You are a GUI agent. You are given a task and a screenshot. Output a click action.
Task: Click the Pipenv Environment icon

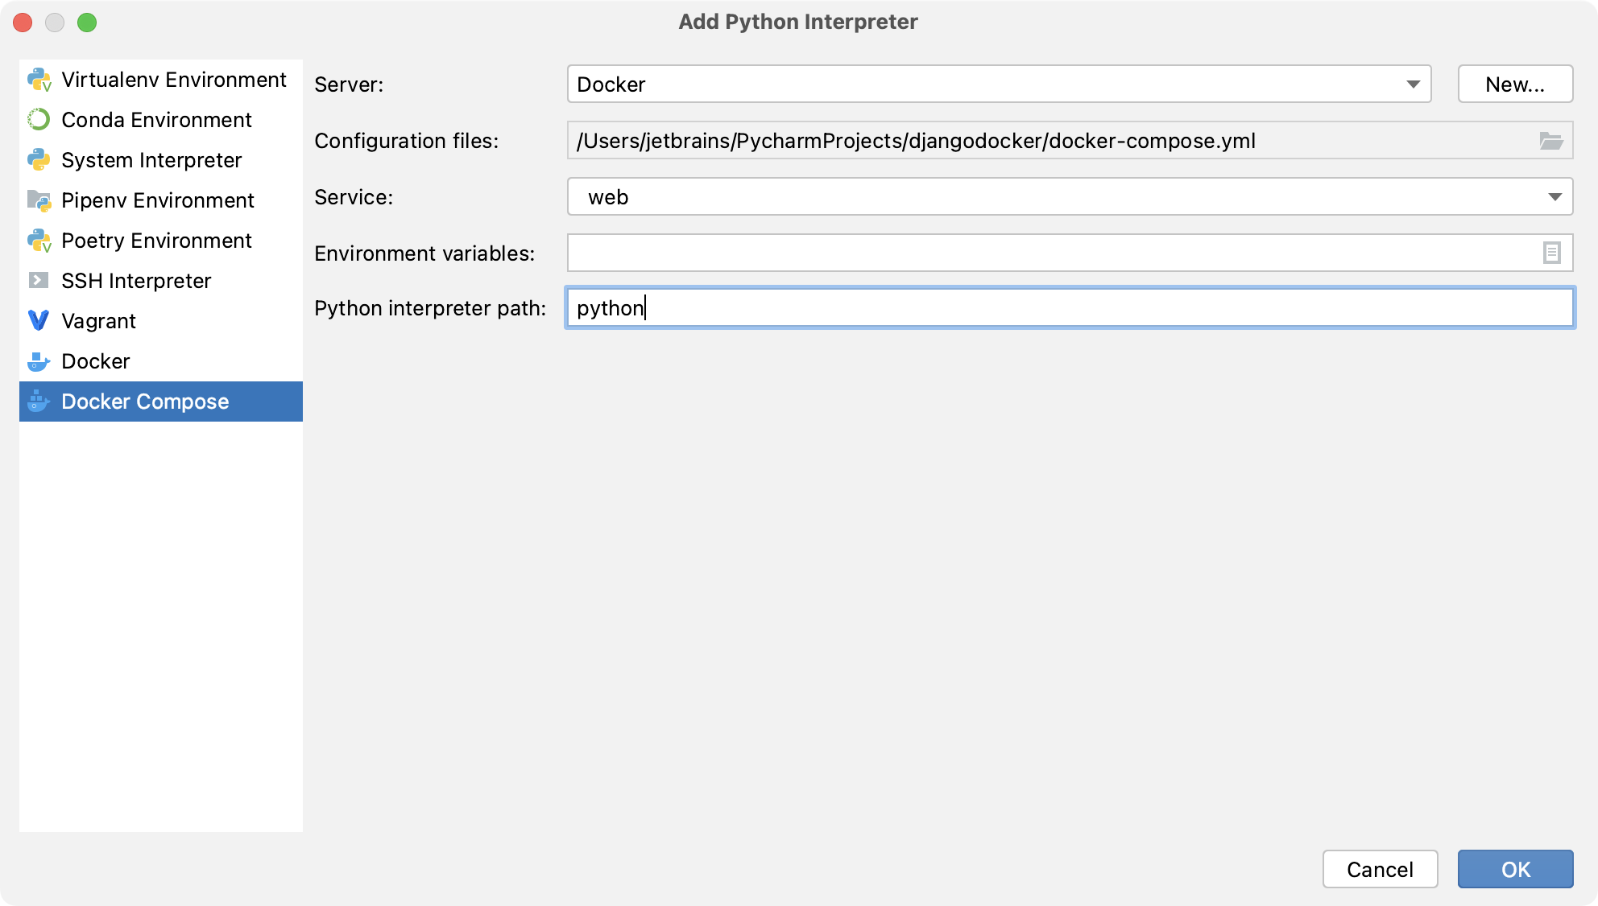(39, 200)
